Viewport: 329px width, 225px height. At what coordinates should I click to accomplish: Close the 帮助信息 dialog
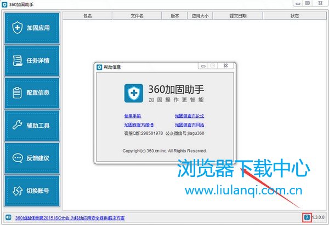click(x=225, y=66)
